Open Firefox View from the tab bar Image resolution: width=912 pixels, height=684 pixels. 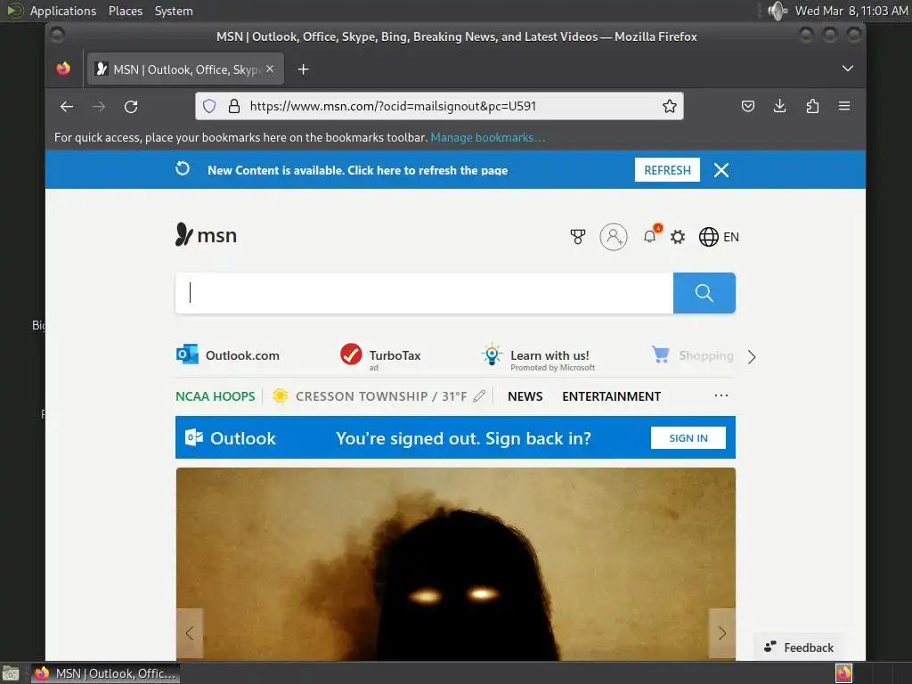[x=63, y=69]
